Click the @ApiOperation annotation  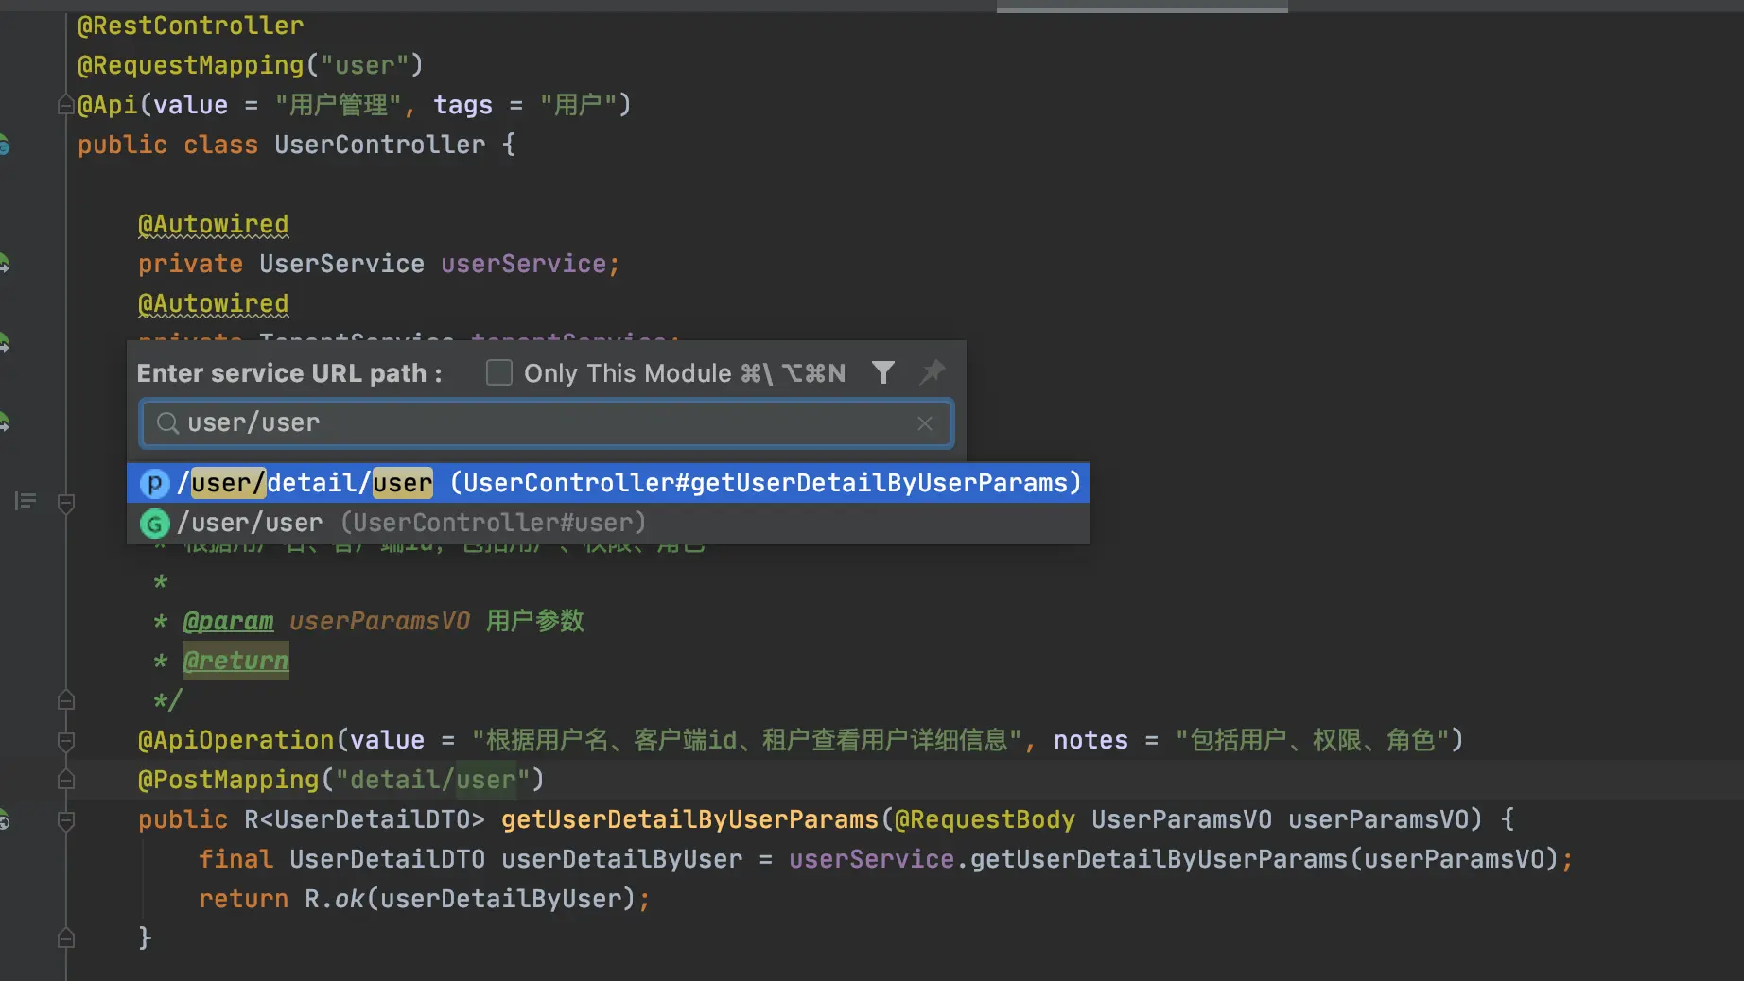click(235, 740)
